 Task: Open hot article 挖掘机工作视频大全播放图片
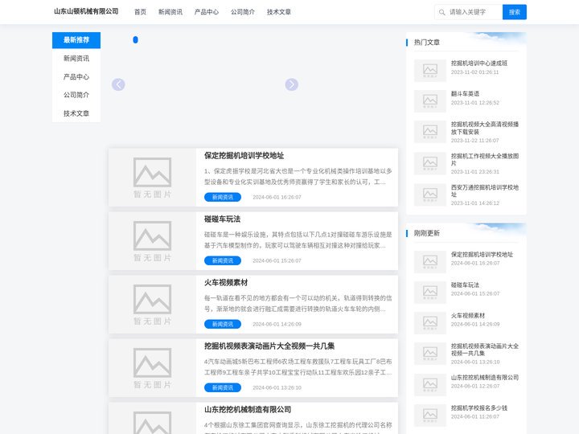pyautogui.click(x=484, y=159)
